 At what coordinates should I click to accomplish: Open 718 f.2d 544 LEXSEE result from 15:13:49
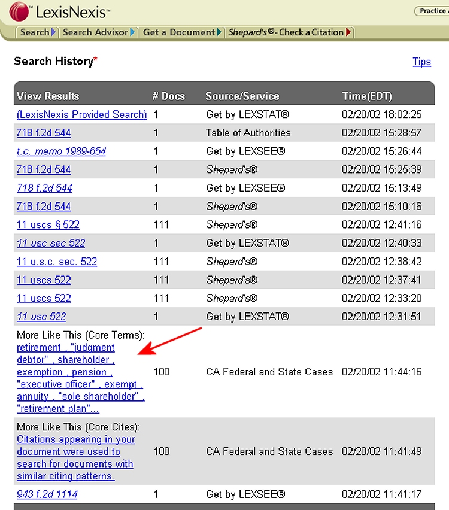[44, 188]
